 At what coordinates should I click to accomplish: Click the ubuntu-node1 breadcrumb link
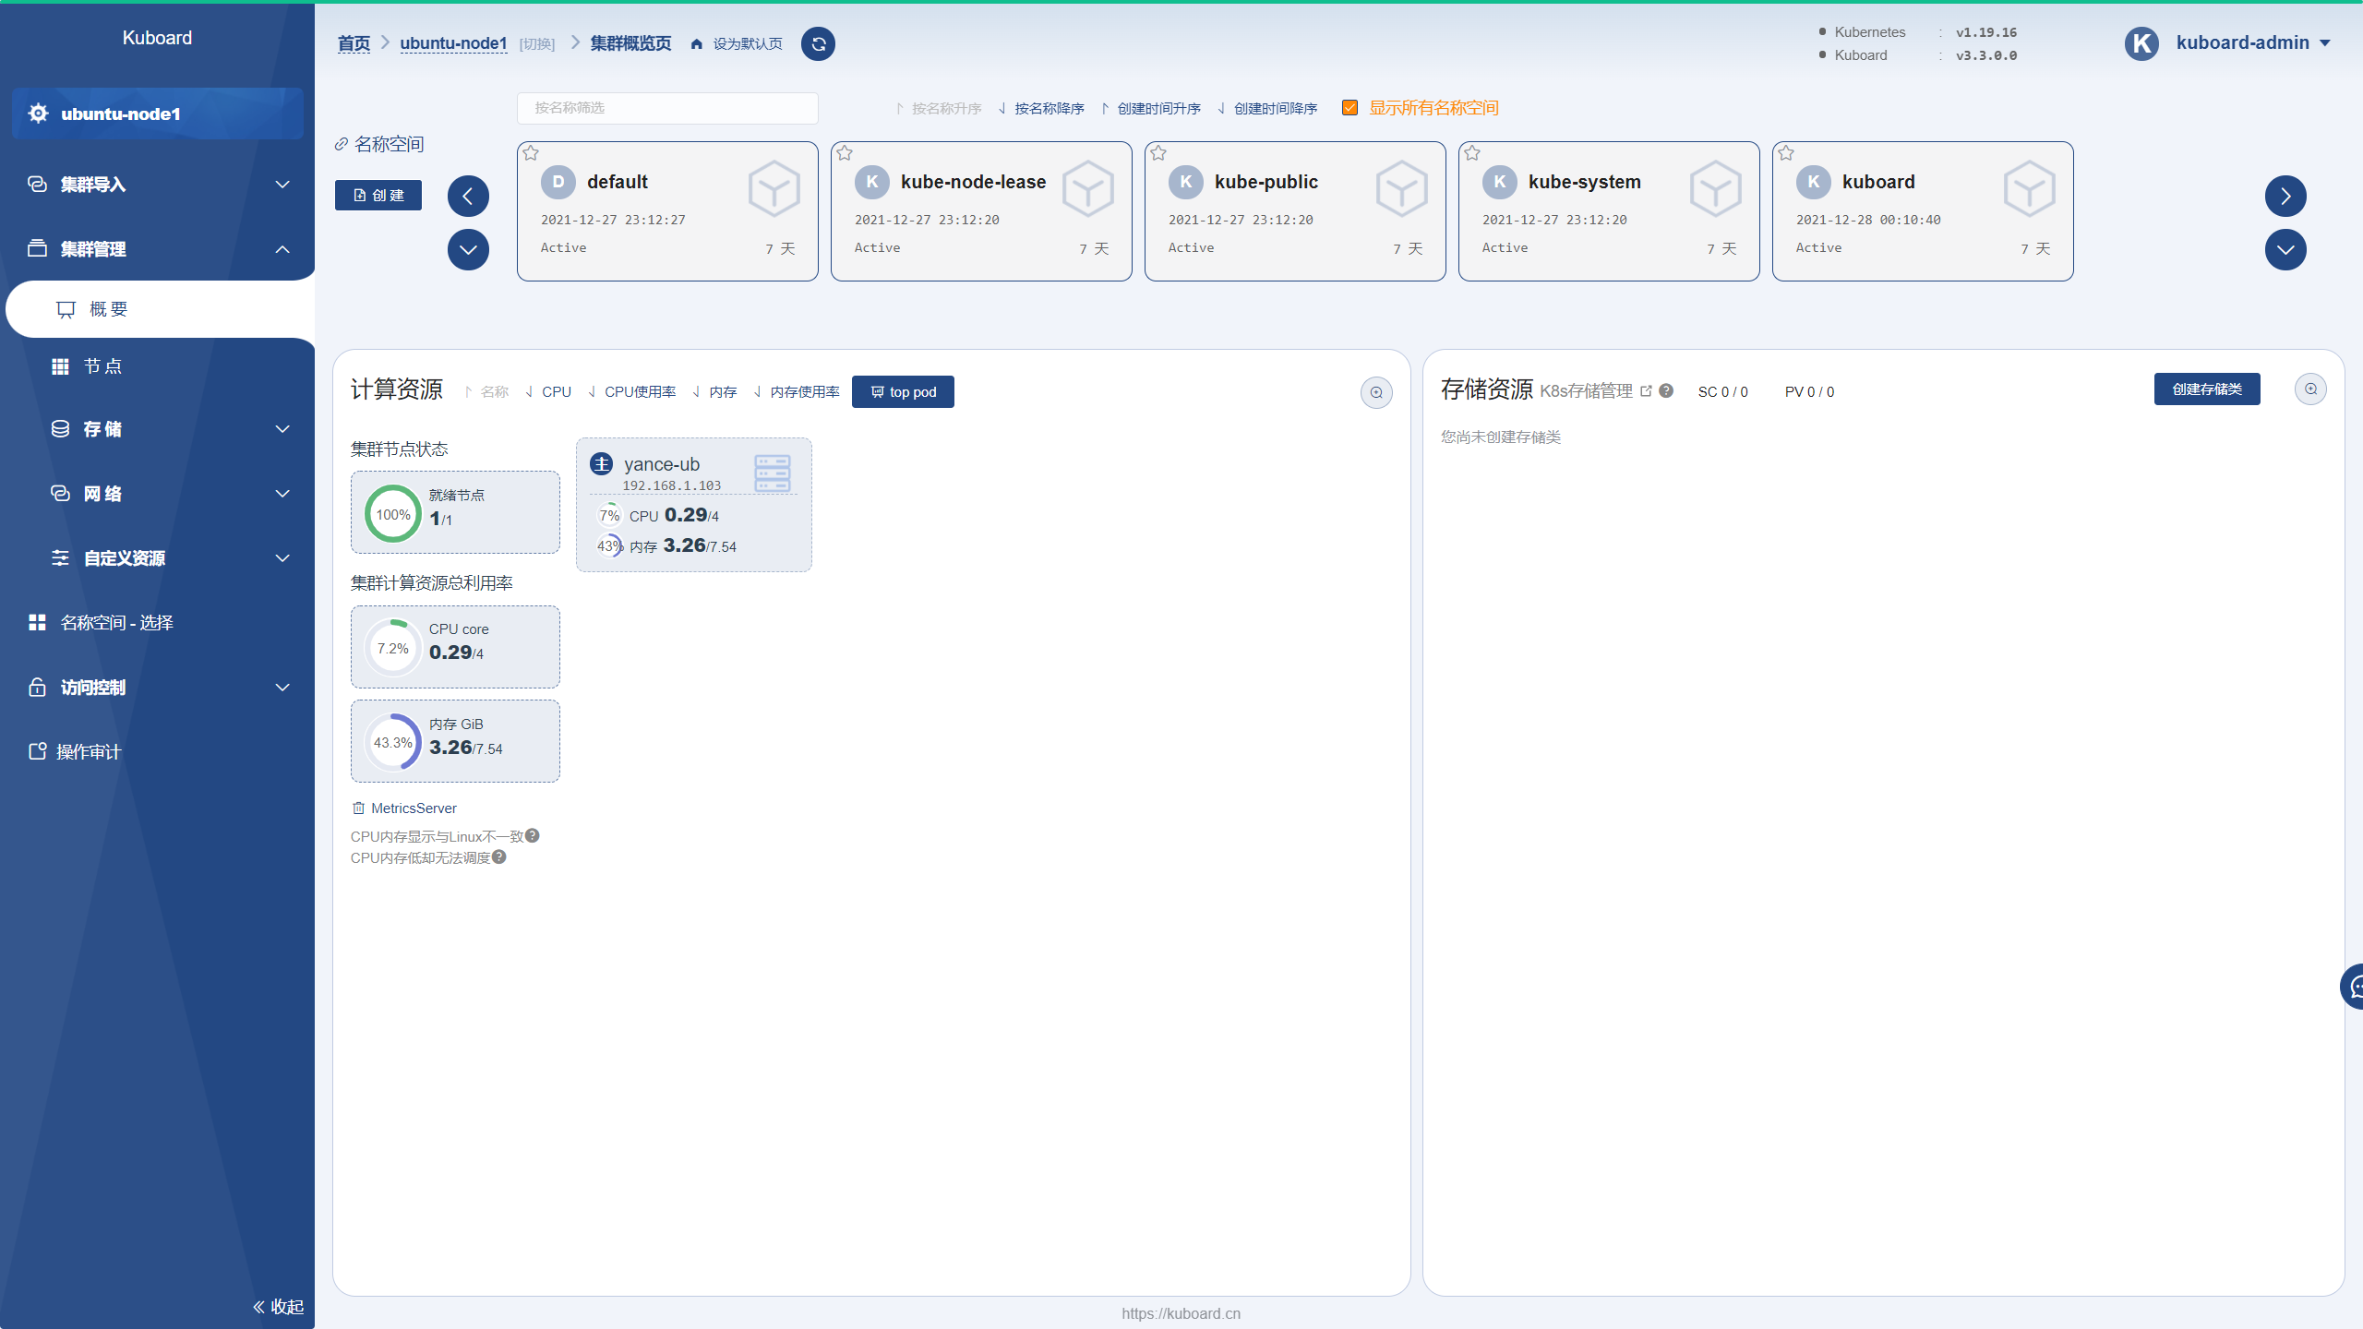pyautogui.click(x=453, y=43)
